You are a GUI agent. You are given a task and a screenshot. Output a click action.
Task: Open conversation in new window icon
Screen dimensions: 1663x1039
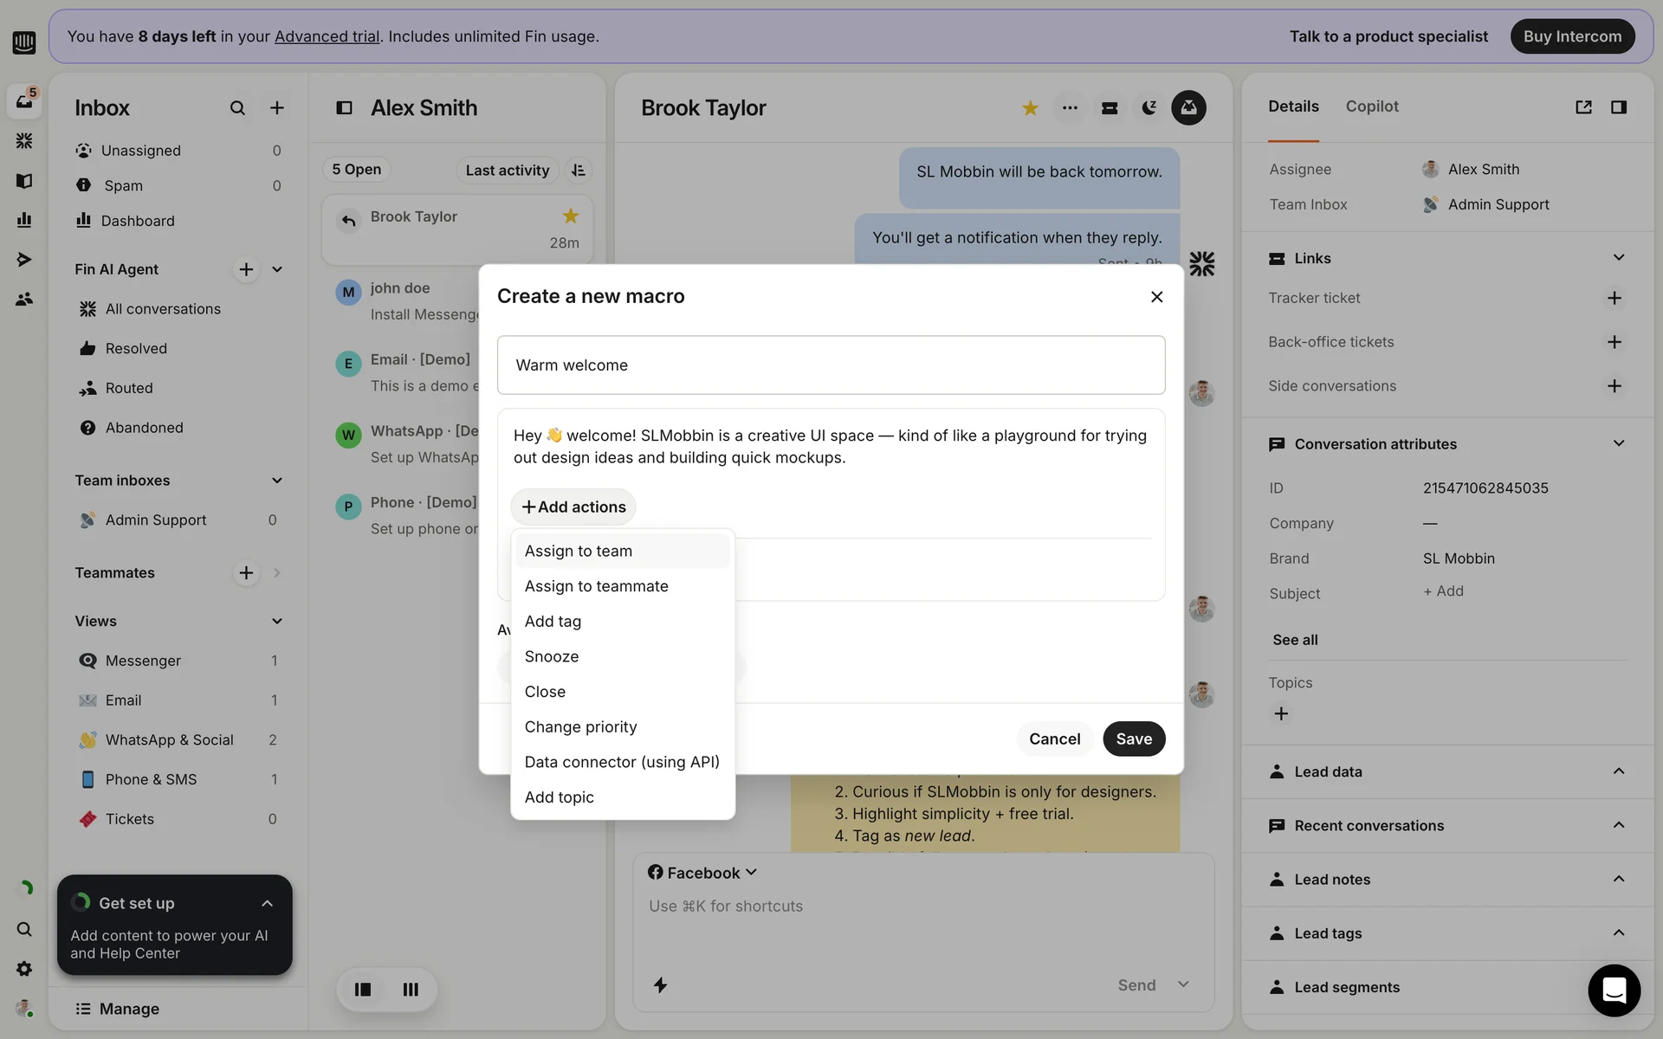[1583, 107]
